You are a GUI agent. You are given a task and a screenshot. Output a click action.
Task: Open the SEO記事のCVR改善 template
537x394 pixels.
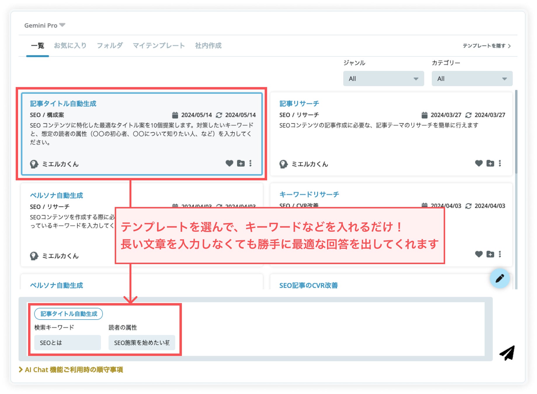(x=308, y=285)
